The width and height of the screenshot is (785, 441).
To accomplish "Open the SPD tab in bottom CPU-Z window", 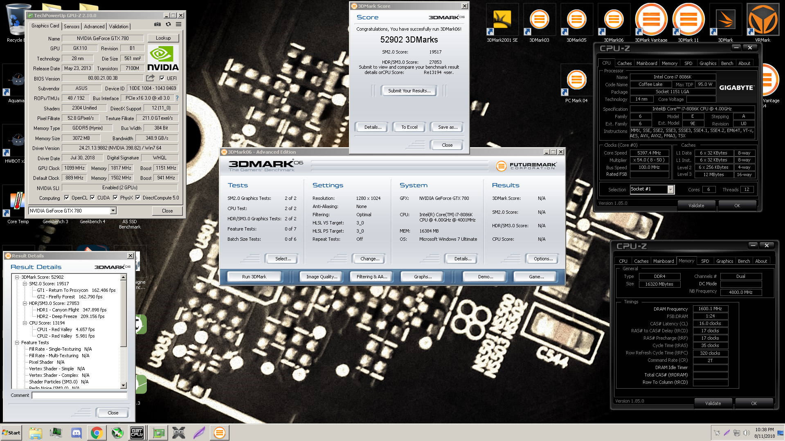I will [x=705, y=261].
